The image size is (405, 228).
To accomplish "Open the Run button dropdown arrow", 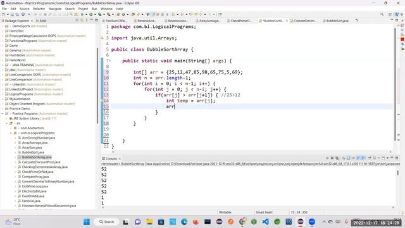I will [x=95, y=15].
